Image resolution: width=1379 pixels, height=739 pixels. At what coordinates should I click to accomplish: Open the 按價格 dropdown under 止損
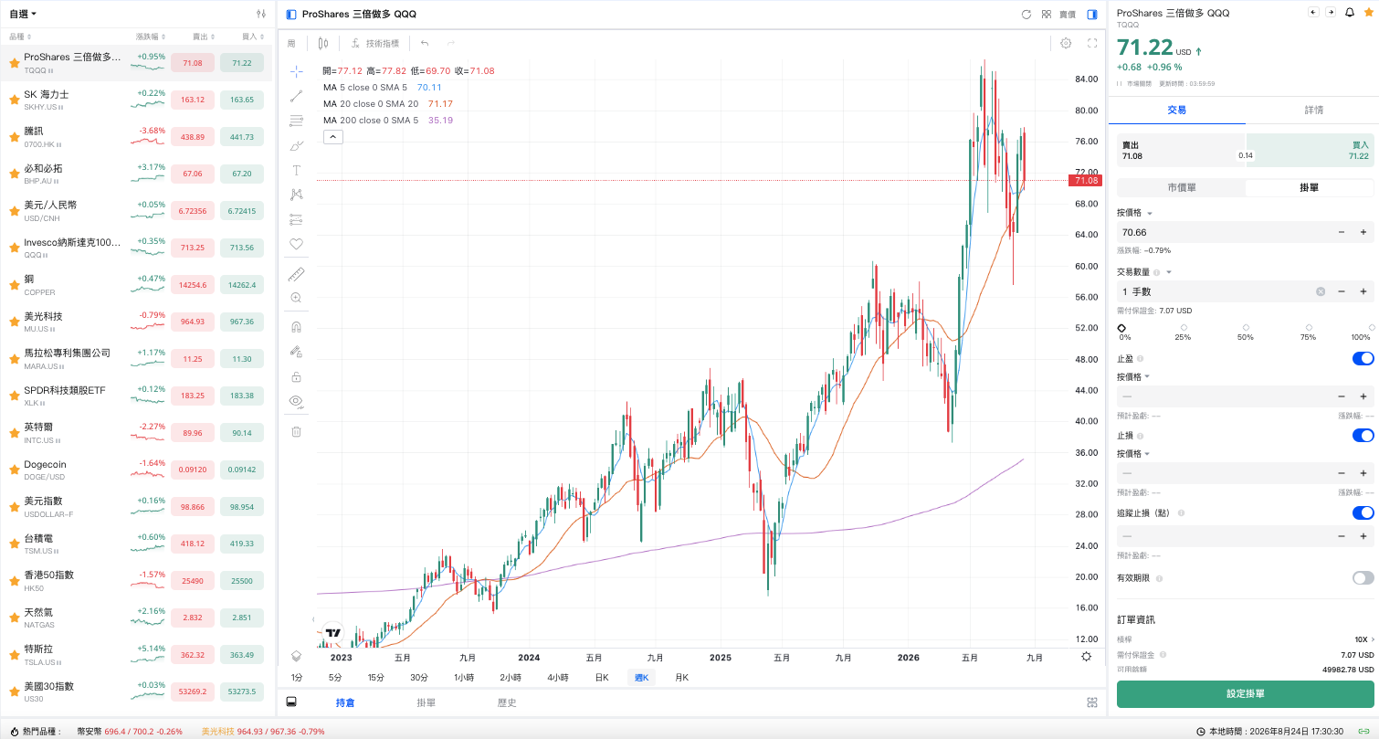pos(1133,453)
